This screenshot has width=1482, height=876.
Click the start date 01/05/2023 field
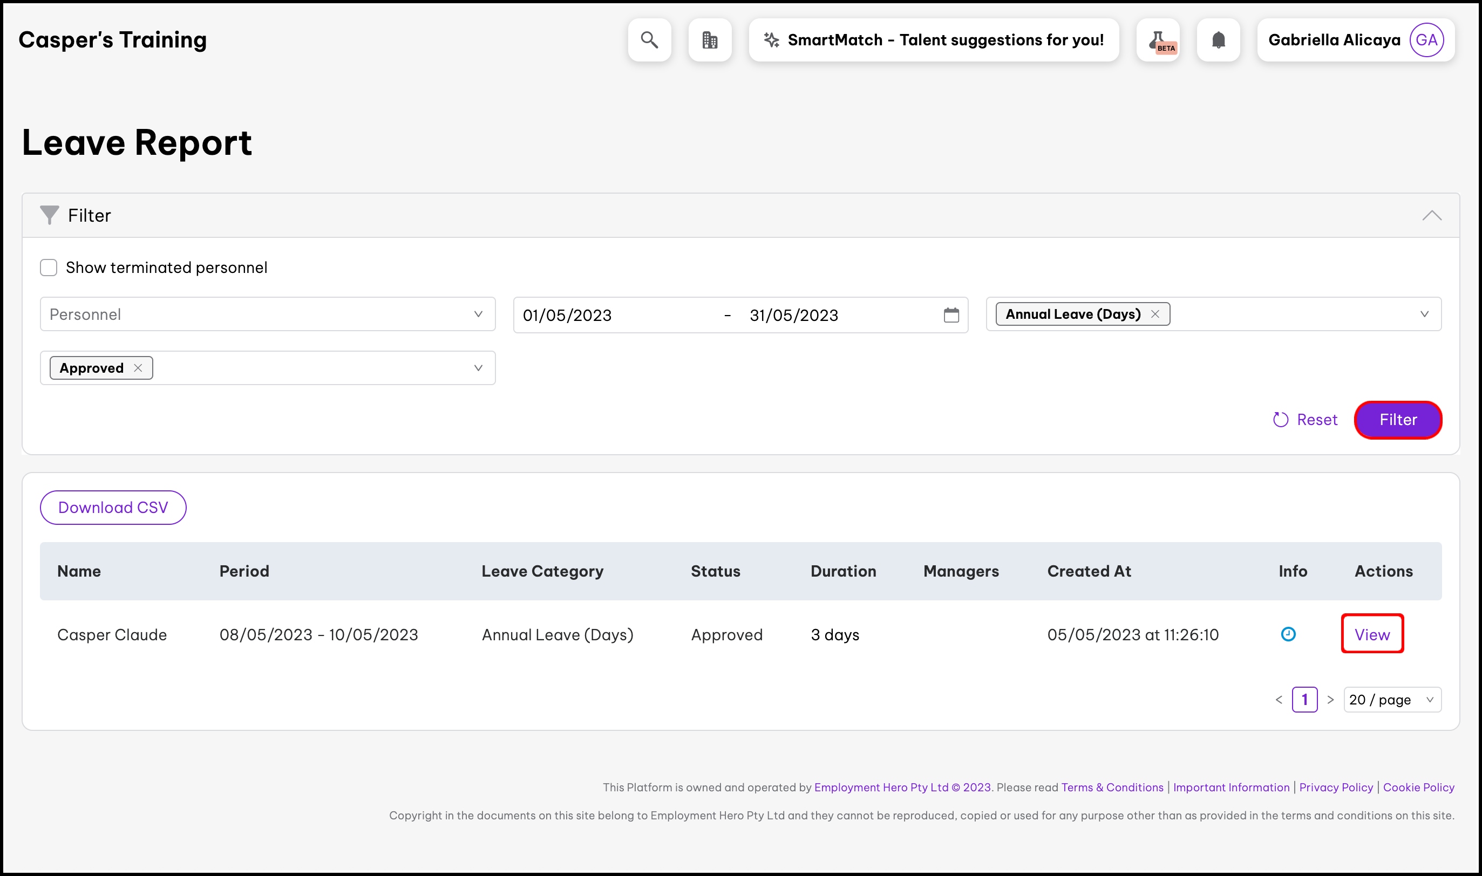click(614, 315)
